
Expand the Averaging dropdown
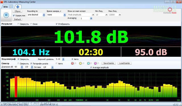click(91, 18)
